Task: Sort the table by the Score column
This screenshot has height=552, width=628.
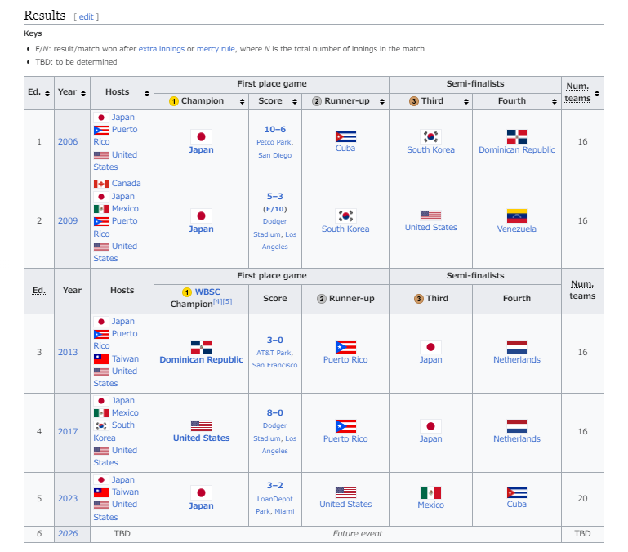Action: [x=294, y=101]
